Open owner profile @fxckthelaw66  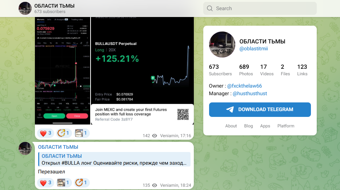[x=244, y=86]
